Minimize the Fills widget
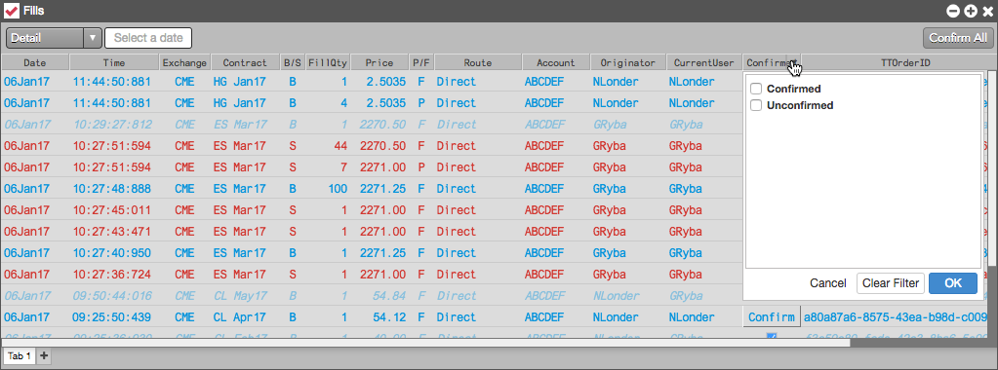The height and width of the screenshot is (370, 998). point(953,11)
